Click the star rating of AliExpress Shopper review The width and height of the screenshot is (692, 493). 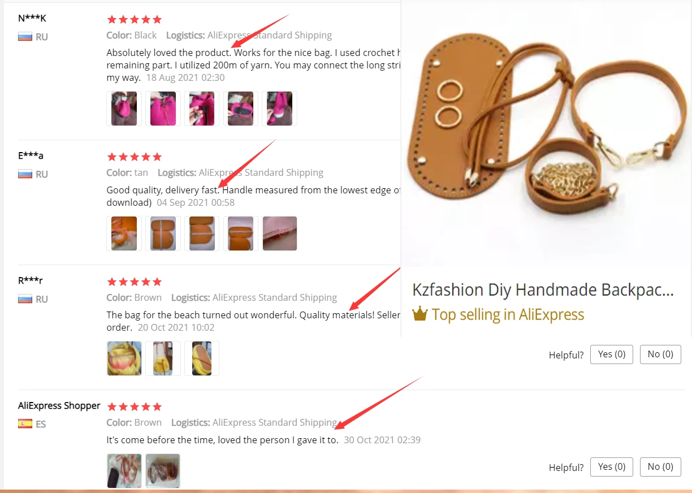(135, 406)
